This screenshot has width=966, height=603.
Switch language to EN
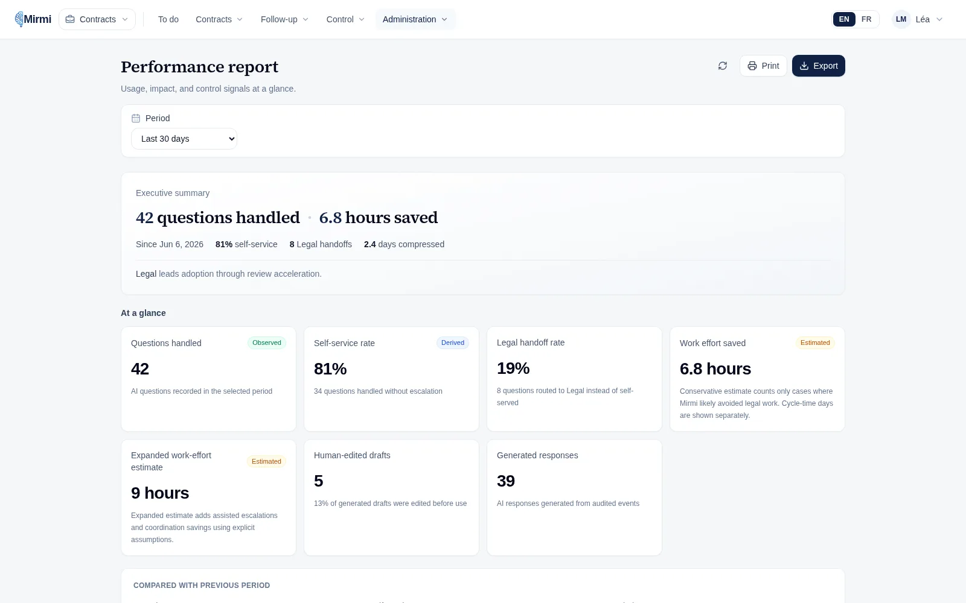point(844,19)
